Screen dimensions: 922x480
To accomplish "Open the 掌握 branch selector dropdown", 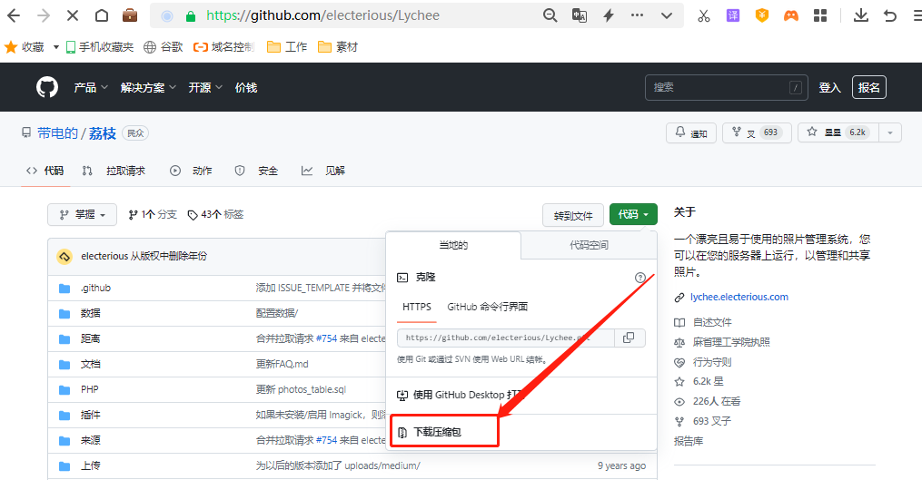I will tap(83, 214).
